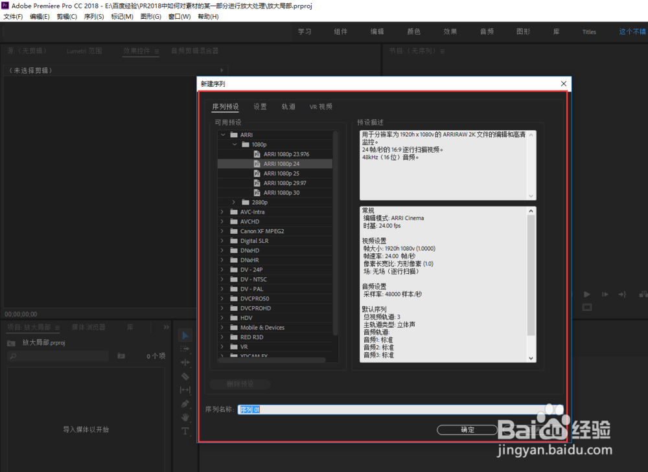Select the Selection tool arrow icon
Image resolution: width=648 pixels, height=472 pixels.
pyautogui.click(x=185, y=336)
